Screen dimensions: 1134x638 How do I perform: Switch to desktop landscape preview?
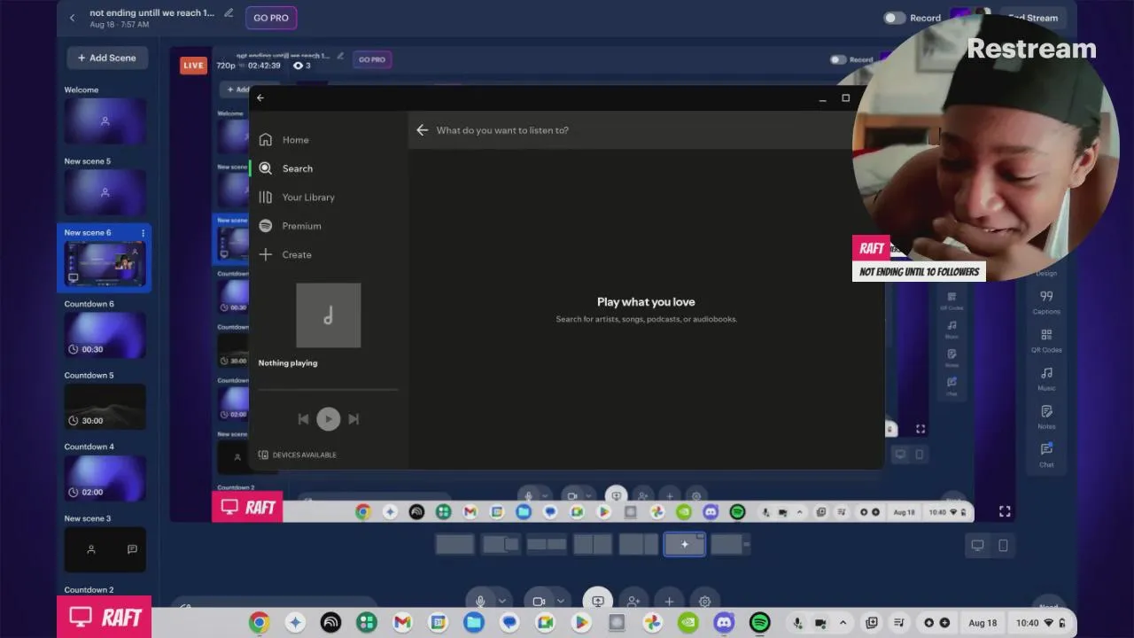978,546
